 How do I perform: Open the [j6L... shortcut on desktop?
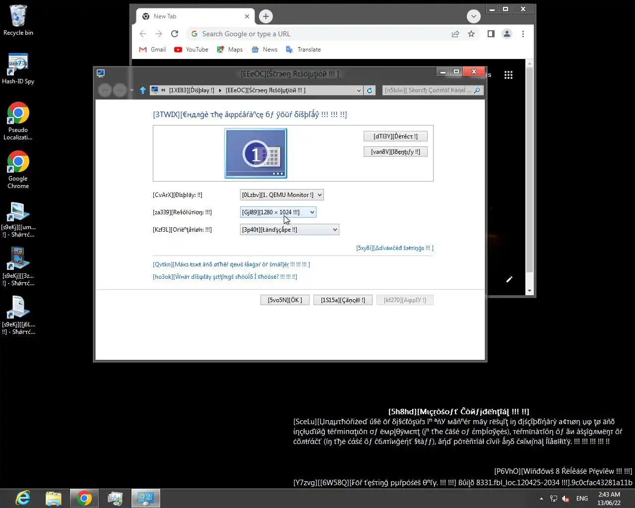18,316
